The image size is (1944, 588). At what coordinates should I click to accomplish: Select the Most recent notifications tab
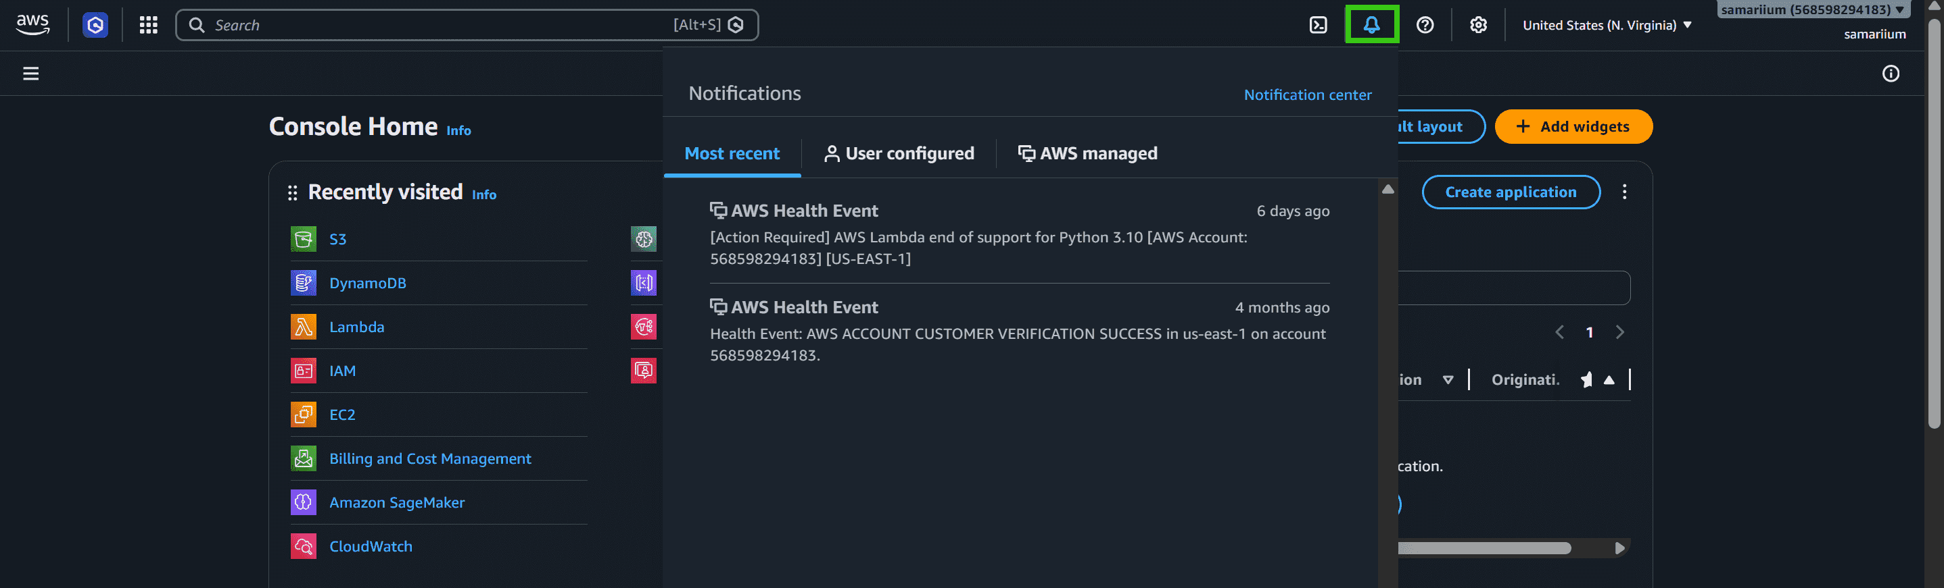point(732,153)
